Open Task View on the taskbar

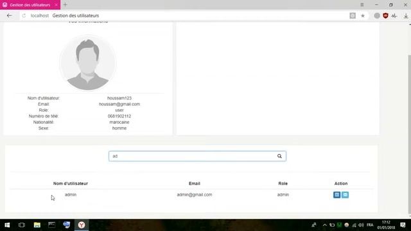22,225
